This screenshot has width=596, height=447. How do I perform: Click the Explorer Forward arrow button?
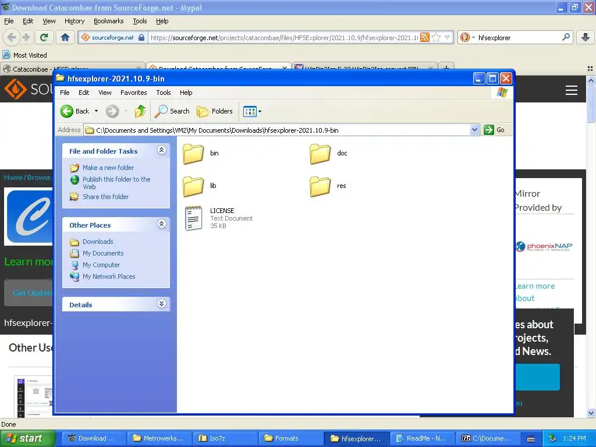point(112,111)
